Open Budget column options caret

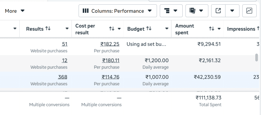click(x=167, y=29)
